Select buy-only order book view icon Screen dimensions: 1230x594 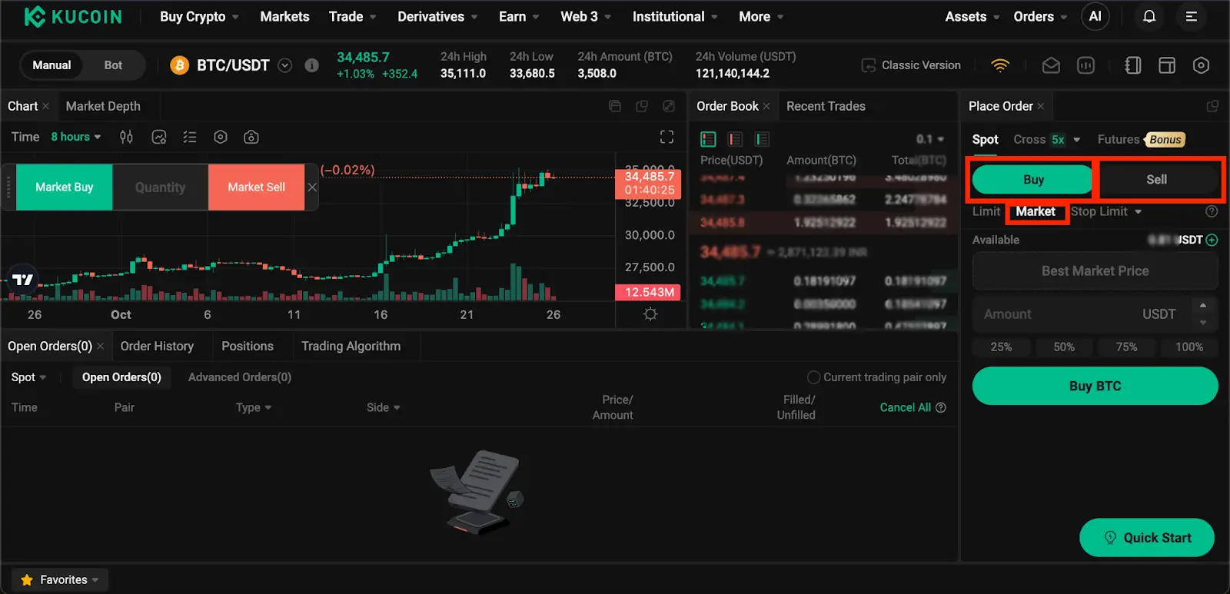762,139
